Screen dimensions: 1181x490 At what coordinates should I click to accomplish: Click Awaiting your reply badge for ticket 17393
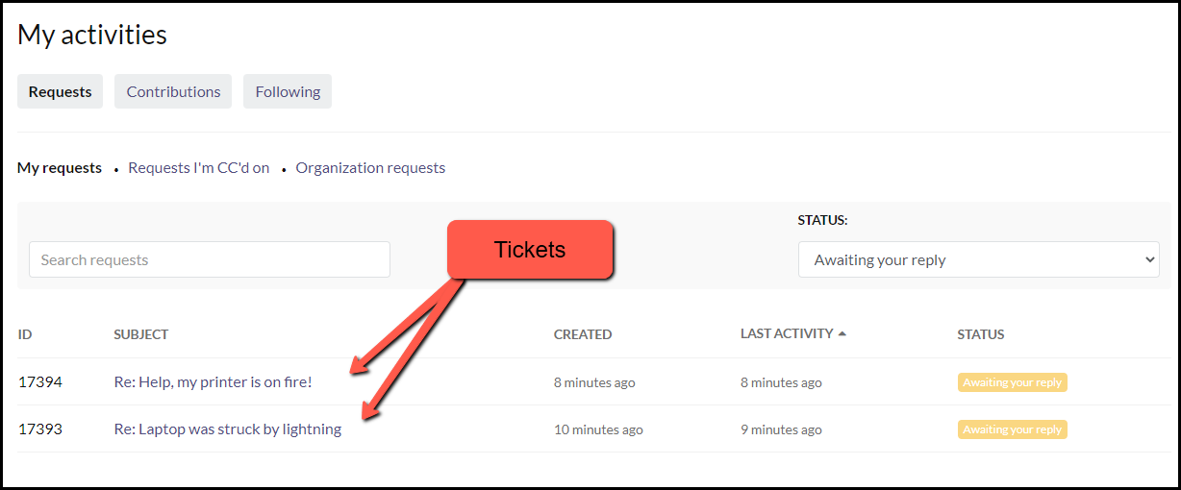point(1012,429)
